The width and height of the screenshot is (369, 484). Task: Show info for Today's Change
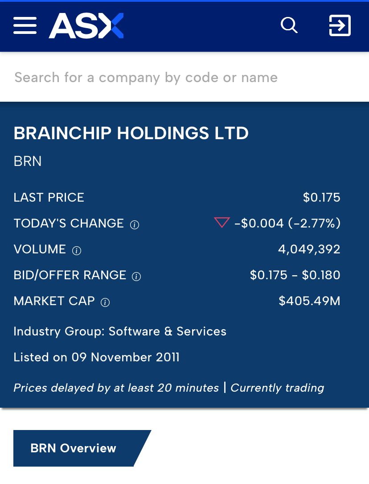point(135,225)
